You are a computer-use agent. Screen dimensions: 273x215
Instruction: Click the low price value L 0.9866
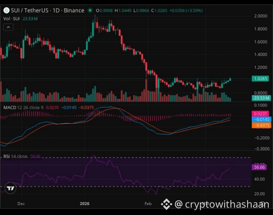coord(141,10)
